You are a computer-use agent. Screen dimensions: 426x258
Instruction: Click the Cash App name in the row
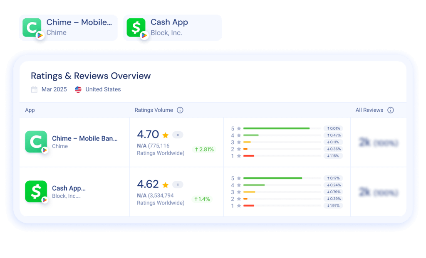coord(68,188)
